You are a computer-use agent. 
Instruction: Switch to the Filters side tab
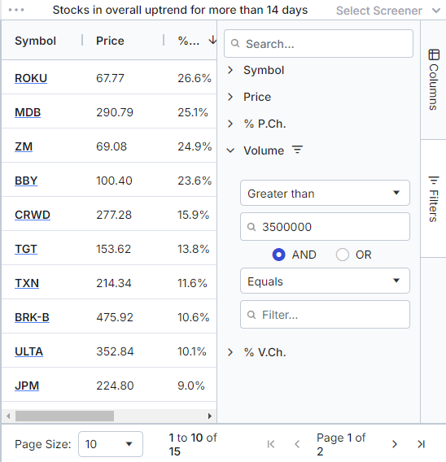tap(433, 199)
